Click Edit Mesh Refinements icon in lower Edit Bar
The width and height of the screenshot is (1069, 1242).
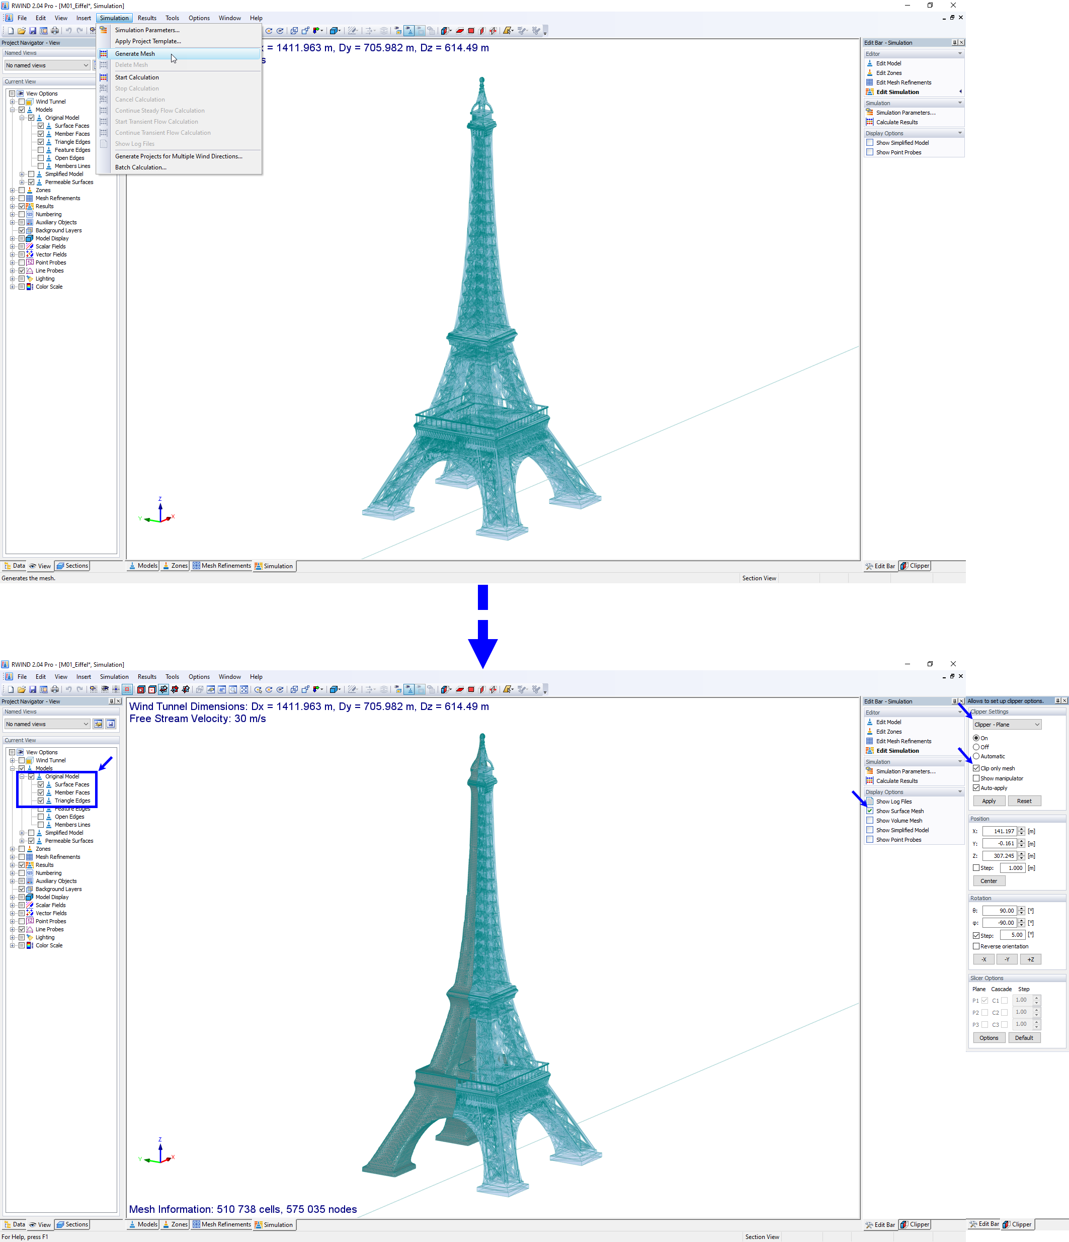(869, 742)
